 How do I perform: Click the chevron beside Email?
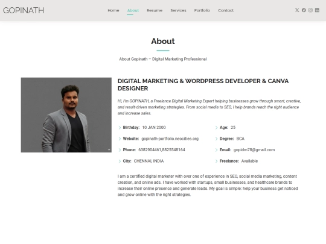(217, 150)
